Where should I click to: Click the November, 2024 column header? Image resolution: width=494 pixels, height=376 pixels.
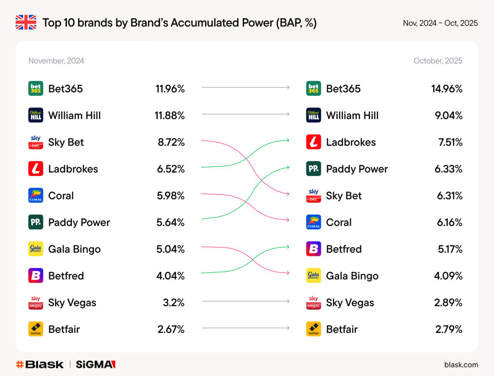coord(56,61)
